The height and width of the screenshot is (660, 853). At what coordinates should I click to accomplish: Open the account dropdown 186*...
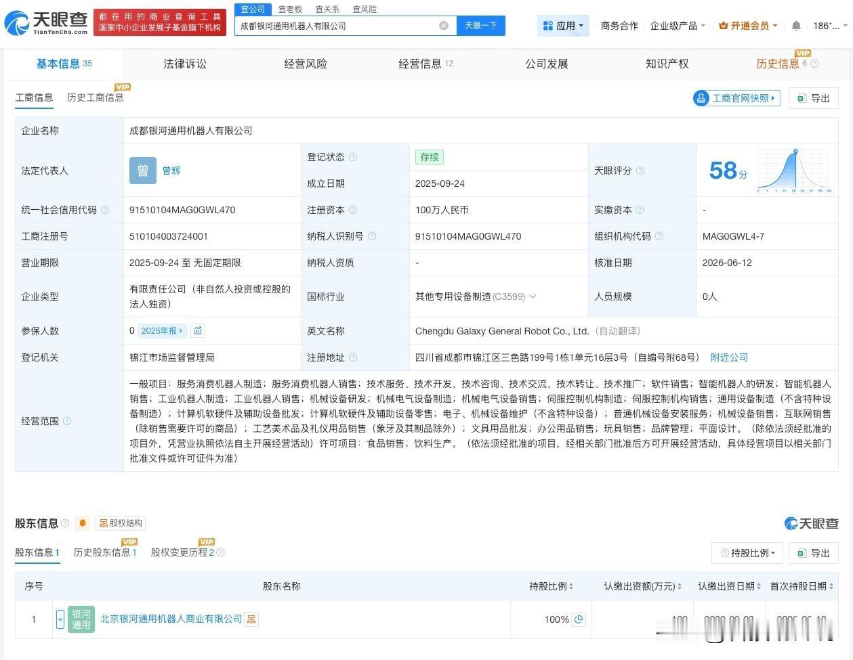(831, 26)
